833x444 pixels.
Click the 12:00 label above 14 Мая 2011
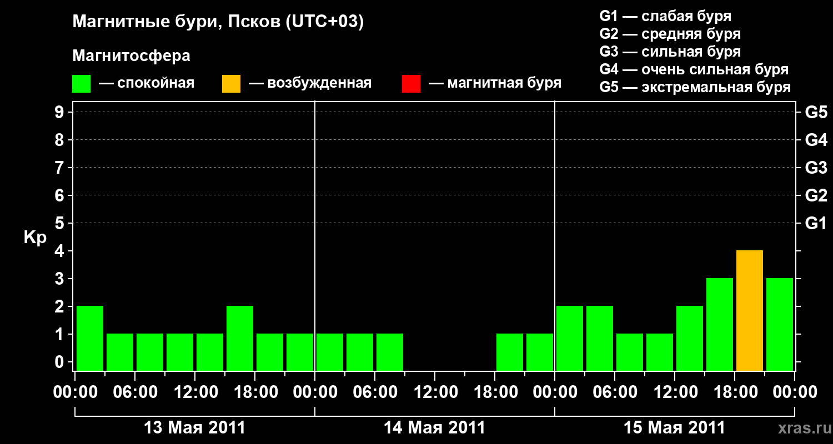point(435,392)
